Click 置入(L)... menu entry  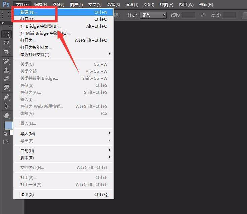pyautogui.click(x=64, y=124)
